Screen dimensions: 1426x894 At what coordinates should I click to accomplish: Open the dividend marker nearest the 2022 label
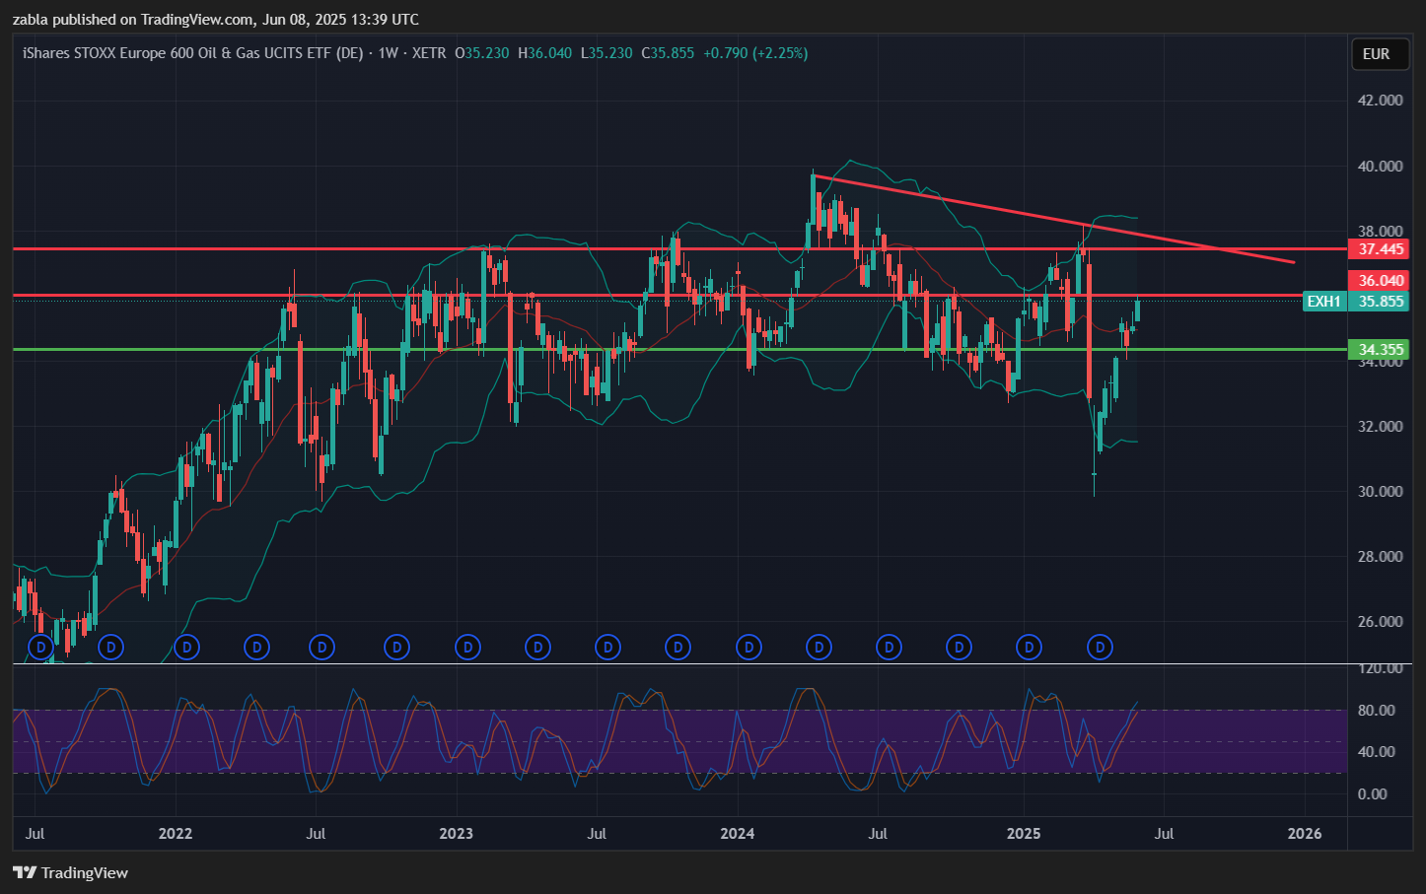[186, 648]
